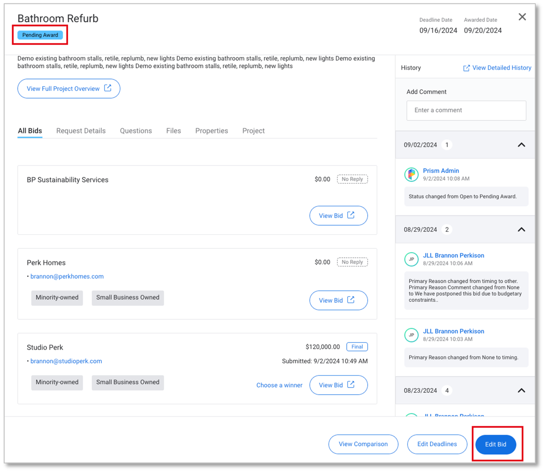The height and width of the screenshot is (472, 545).
Task: Open the Questions tab
Action: coord(136,131)
